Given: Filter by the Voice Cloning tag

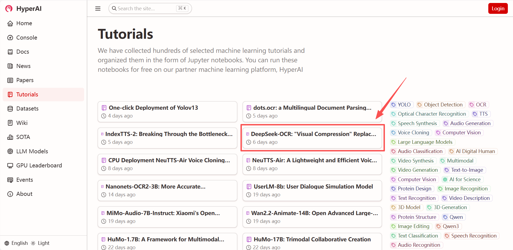Looking at the screenshot, I should (413, 133).
